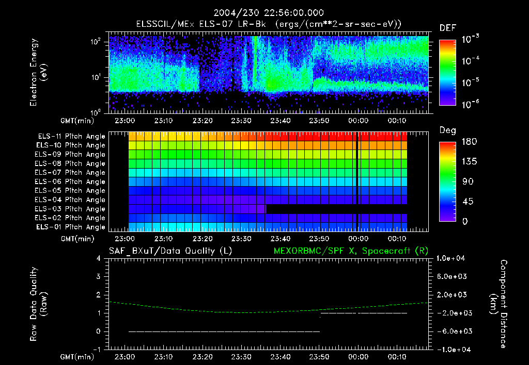Click the 1.0e+04 right axis value
The height and width of the screenshot is (365, 529).
click(450, 258)
